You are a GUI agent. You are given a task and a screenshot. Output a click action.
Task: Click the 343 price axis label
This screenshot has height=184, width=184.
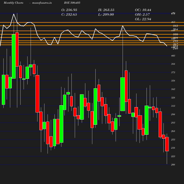pyautogui.click(x=173, y=89)
